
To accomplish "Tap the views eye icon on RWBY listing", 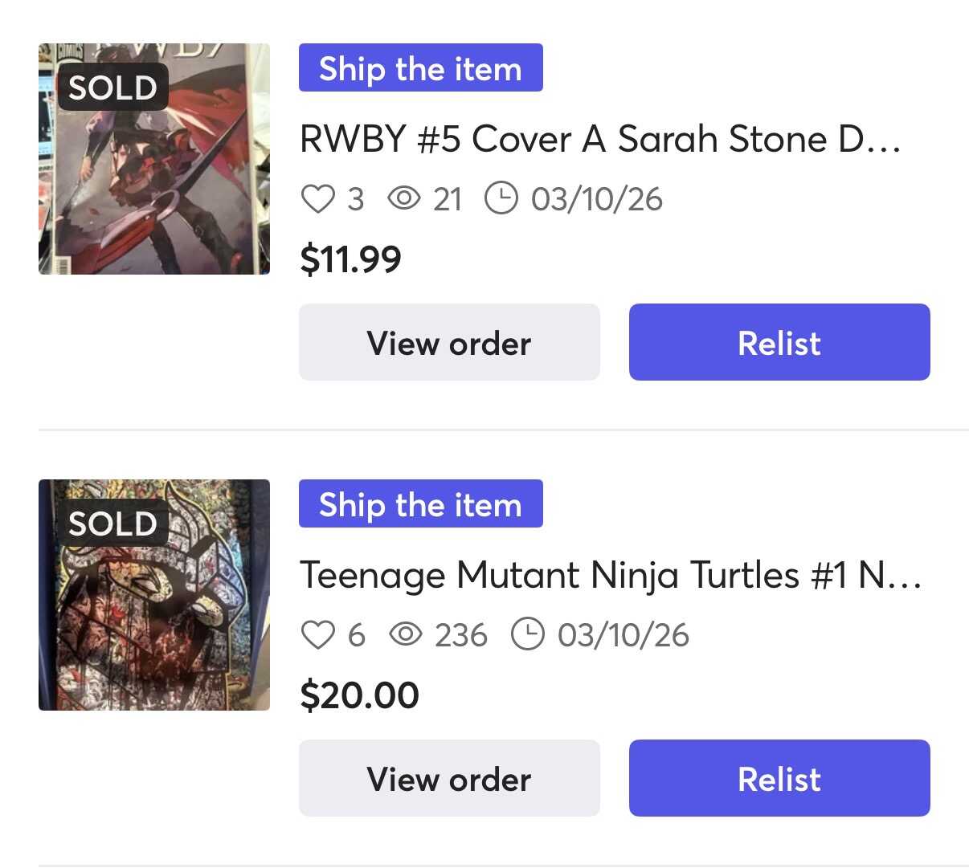I will coord(404,198).
